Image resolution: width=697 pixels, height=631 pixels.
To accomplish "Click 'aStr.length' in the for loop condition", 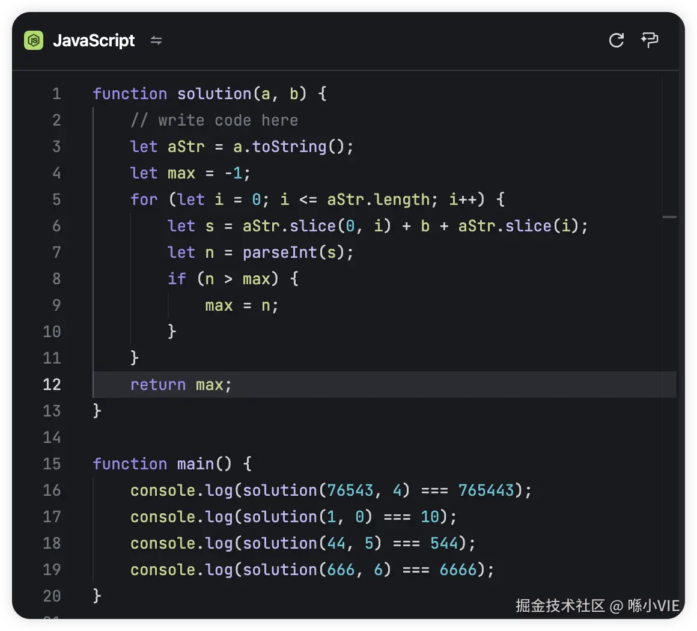I will [x=379, y=200].
